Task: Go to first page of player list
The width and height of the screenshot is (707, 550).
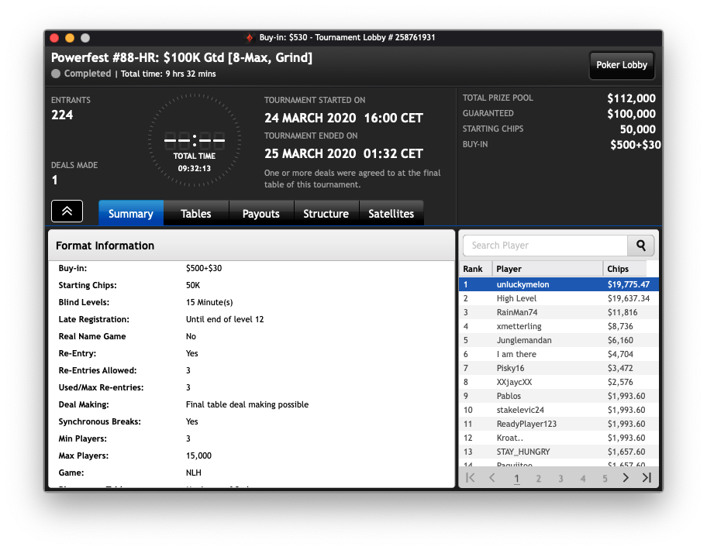Action: pyautogui.click(x=470, y=478)
